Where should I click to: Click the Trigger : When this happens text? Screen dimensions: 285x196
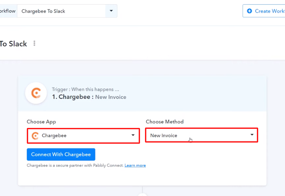coord(86,89)
